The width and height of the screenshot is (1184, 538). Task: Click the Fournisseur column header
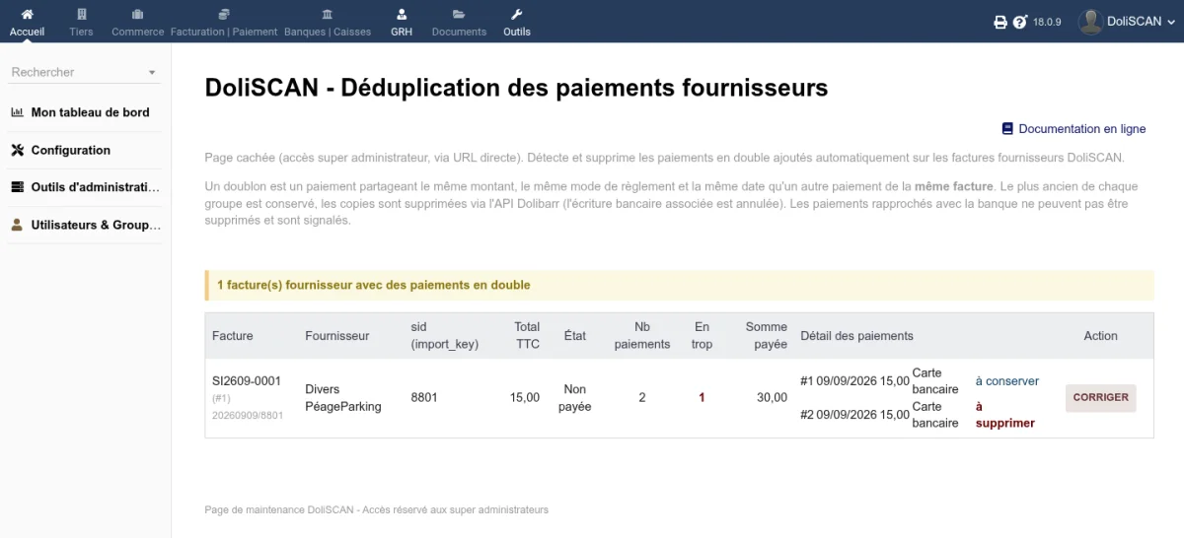[x=337, y=336]
